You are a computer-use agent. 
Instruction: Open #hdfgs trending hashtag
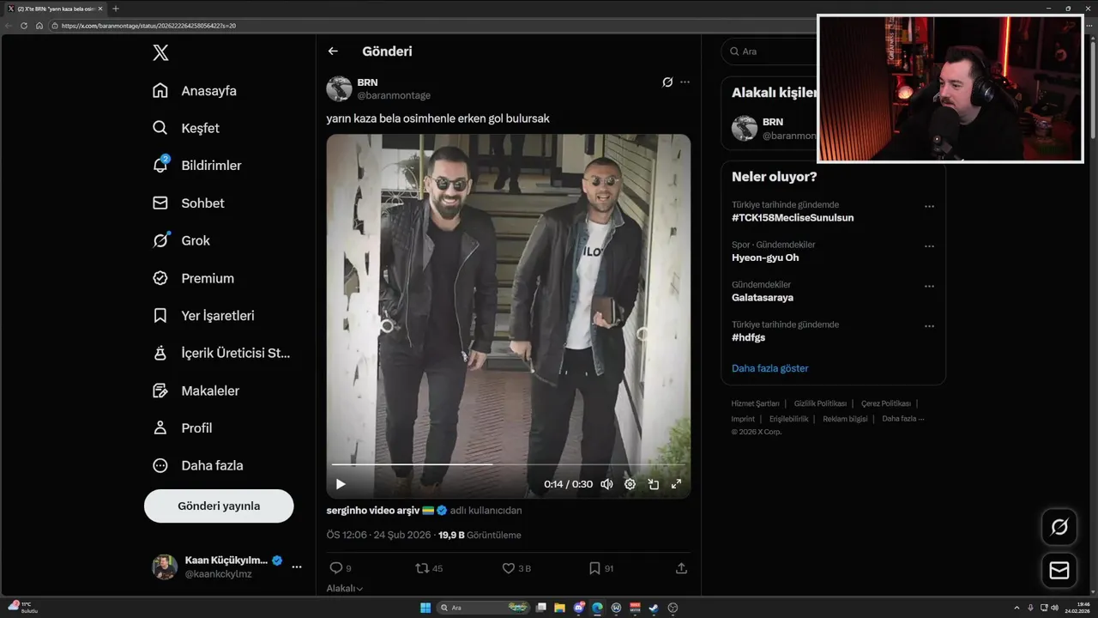point(748,337)
